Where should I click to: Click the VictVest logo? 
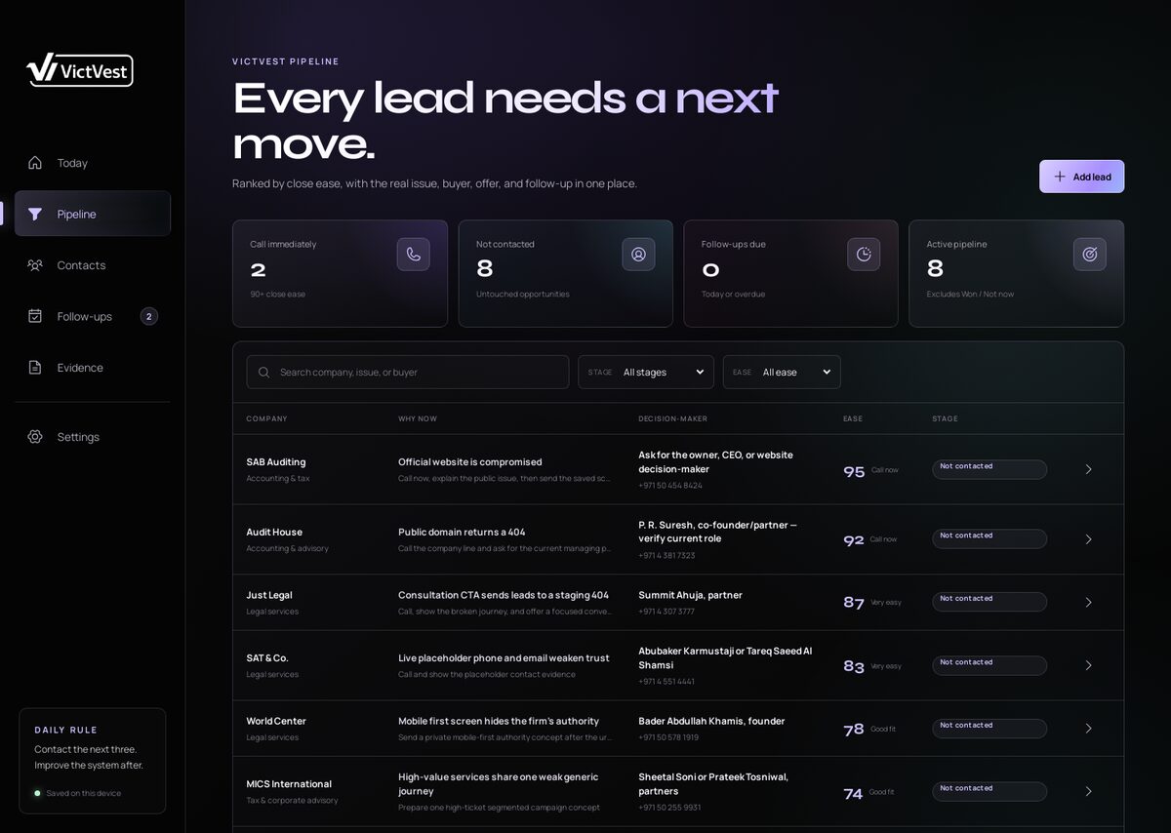pos(80,69)
